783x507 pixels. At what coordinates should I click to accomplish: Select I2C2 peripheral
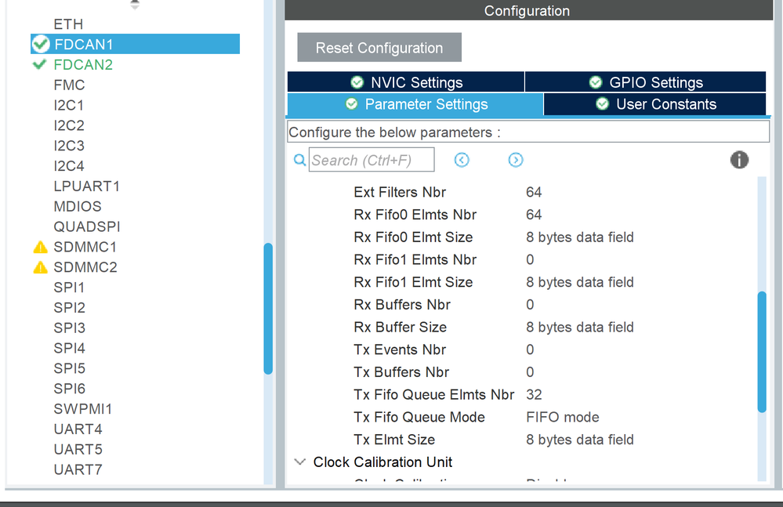[x=69, y=125]
